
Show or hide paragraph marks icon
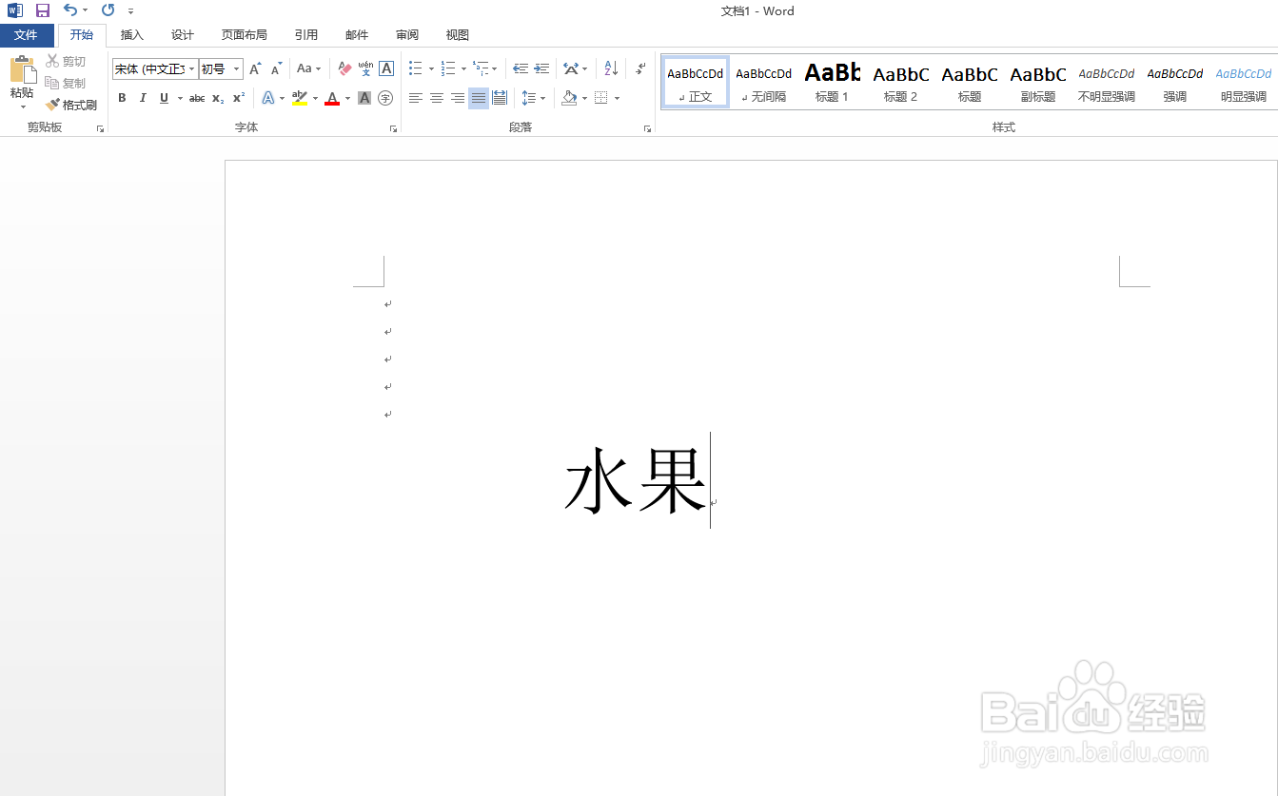tap(641, 68)
